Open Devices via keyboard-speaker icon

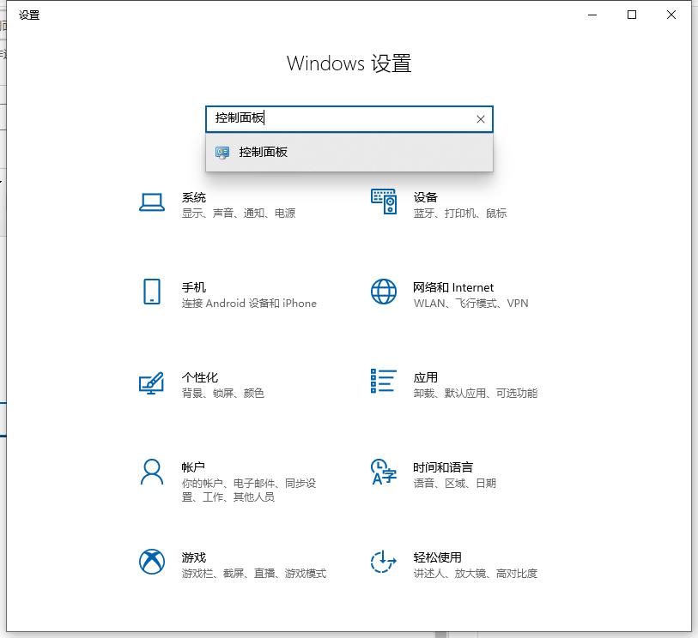(x=383, y=202)
